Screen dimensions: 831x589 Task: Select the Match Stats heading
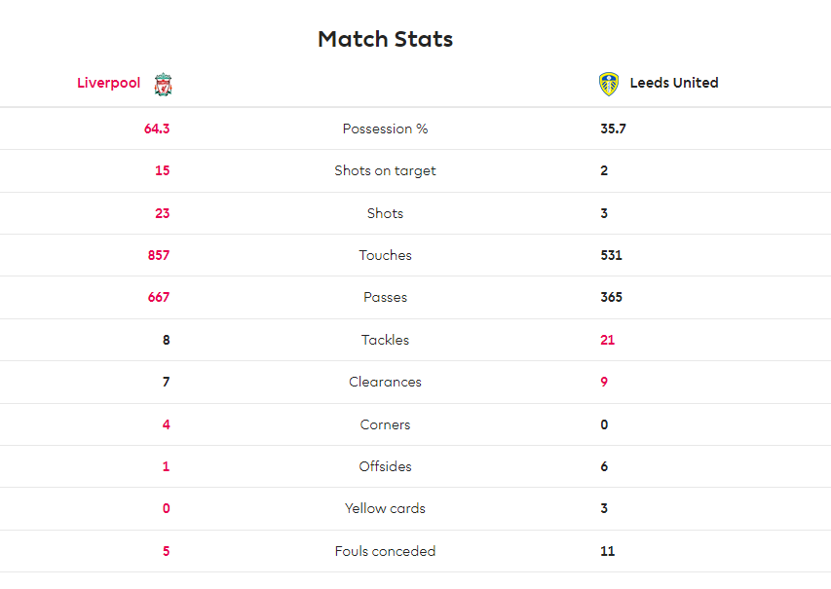tap(385, 39)
